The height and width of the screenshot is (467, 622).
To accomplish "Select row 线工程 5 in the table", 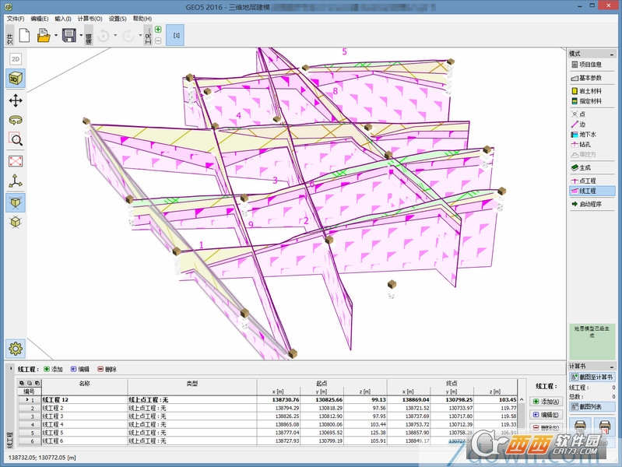I will click(x=268, y=433).
